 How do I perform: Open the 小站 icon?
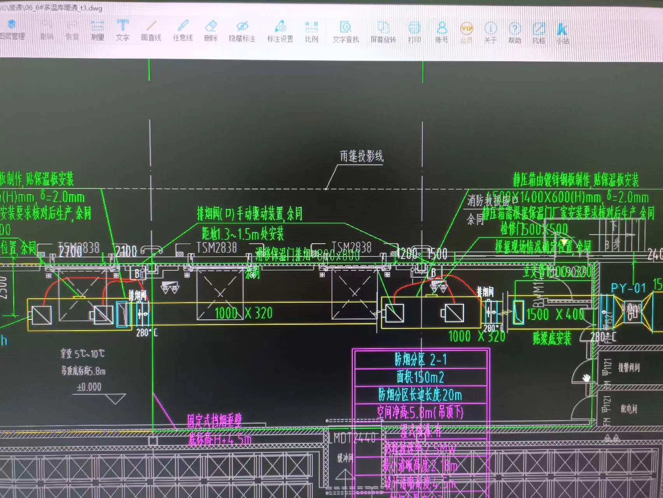[562, 34]
